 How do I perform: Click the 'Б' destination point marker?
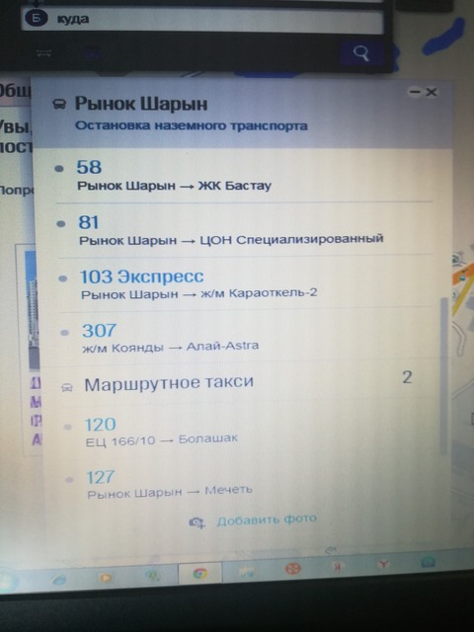36,19
